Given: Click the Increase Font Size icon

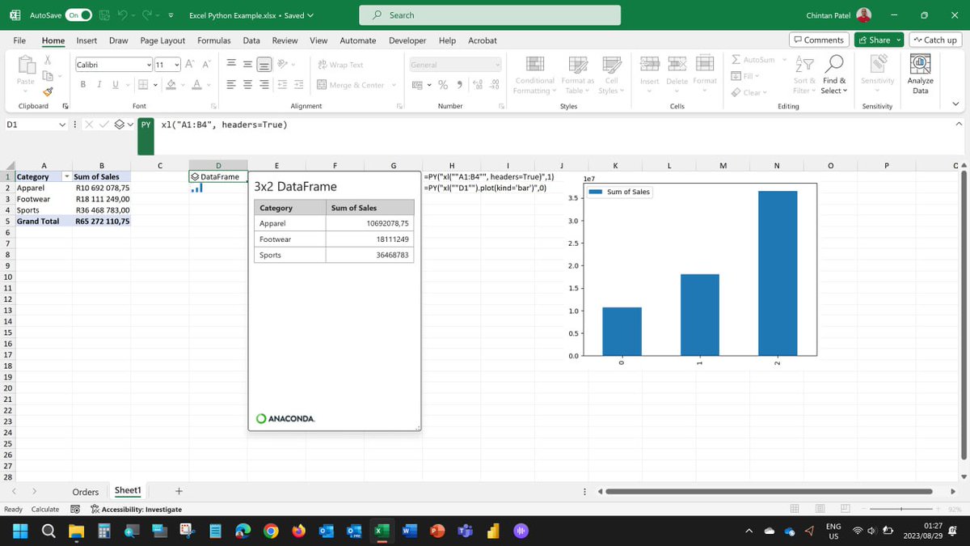Looking at the screenshot, I should (188, 65).
